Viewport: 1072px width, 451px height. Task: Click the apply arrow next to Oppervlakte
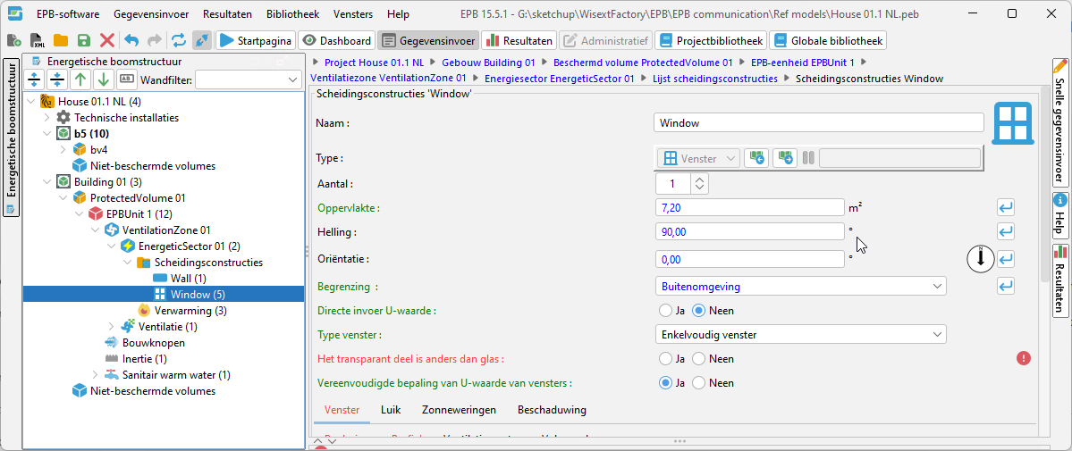click(x=1006, y=207)
